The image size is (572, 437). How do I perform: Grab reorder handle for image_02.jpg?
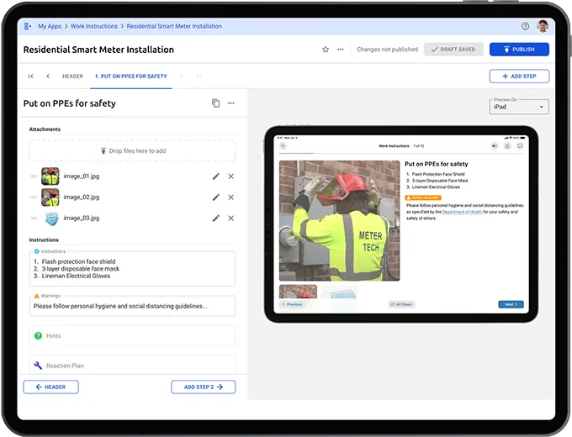click(34, 197)
